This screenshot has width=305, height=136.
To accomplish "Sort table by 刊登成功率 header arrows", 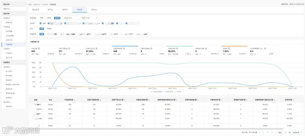I will (222, 100).
